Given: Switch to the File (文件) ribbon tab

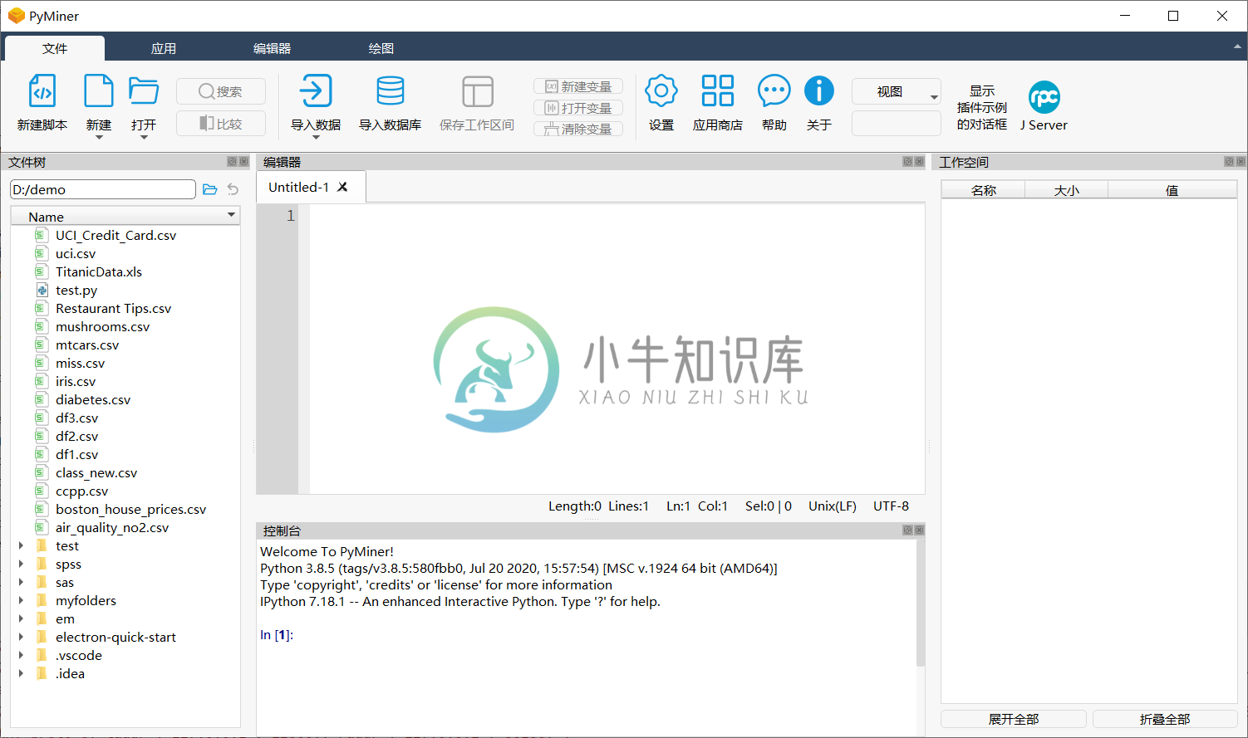Looking at the screenshot, I should (55, 48).
